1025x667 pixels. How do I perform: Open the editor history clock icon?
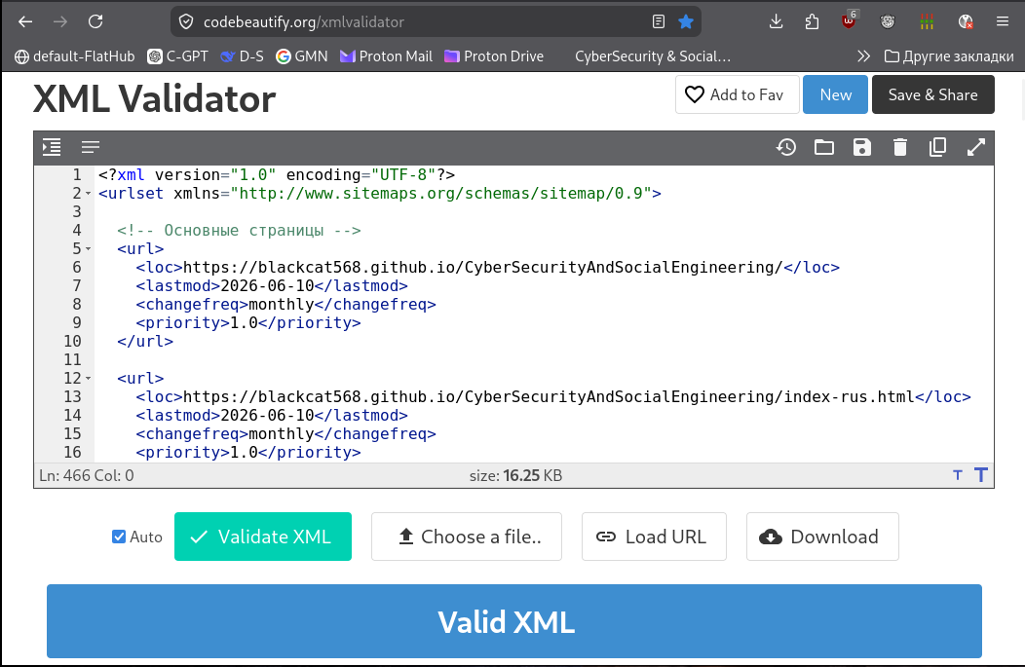pyautogui.click(x=785, y=147)
